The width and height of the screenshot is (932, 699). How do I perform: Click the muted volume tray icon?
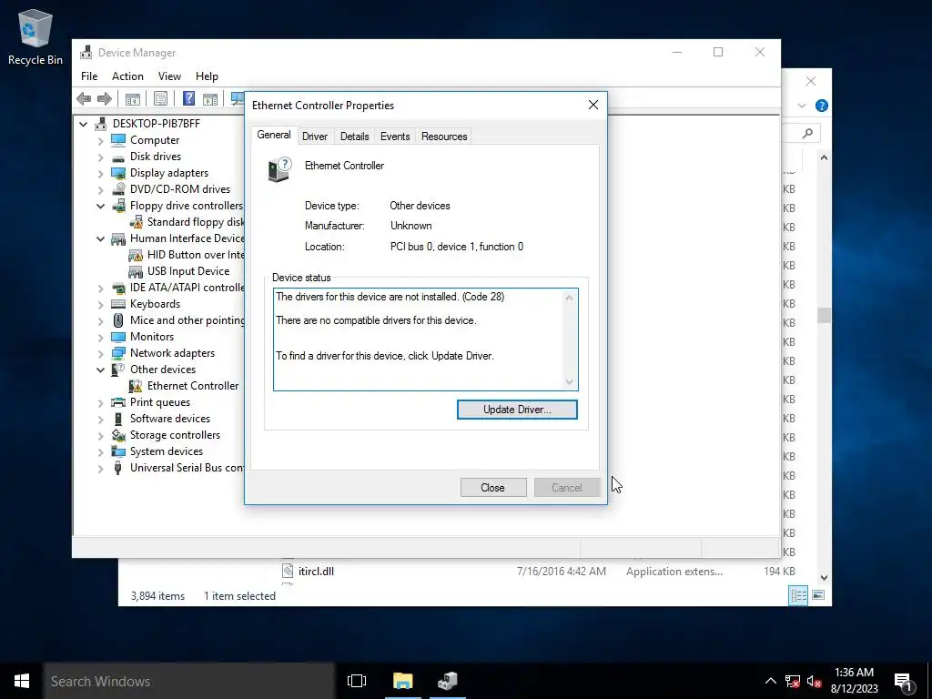pos(814,681)
